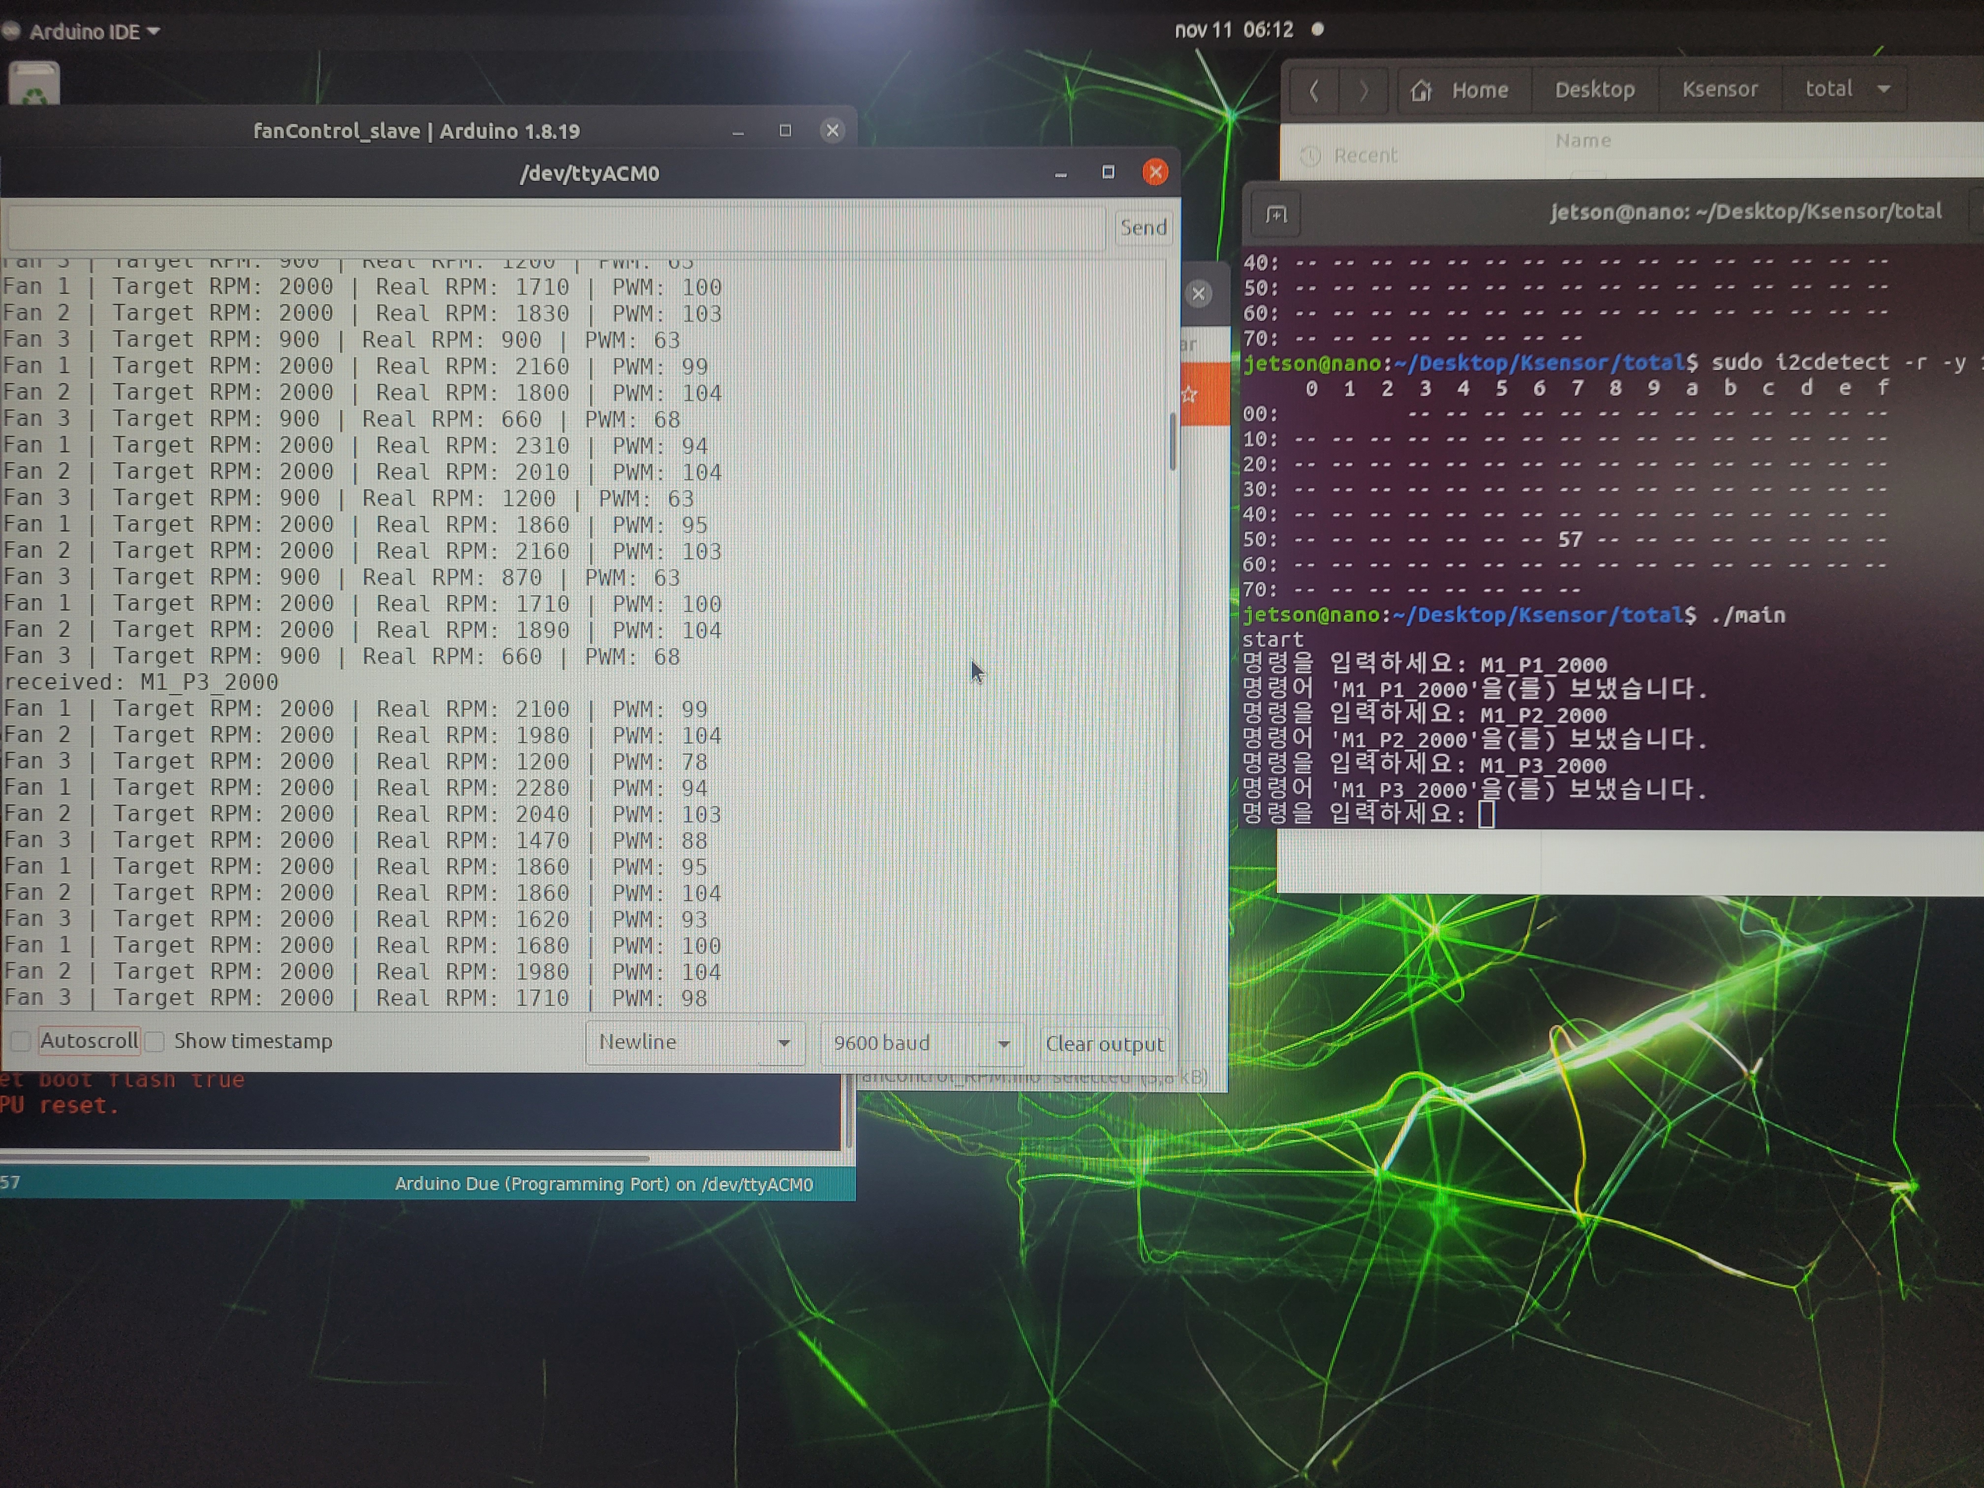Expand the total folder dropdown arrow
Viewport: 1984px width, 1488px height.
click(x=1884, y=89)
